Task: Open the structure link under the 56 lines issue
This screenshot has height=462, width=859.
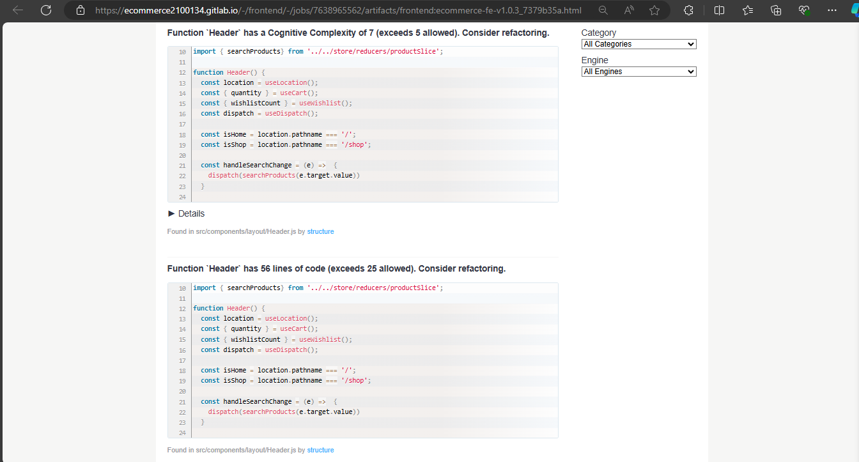Action: pos(320,450)
